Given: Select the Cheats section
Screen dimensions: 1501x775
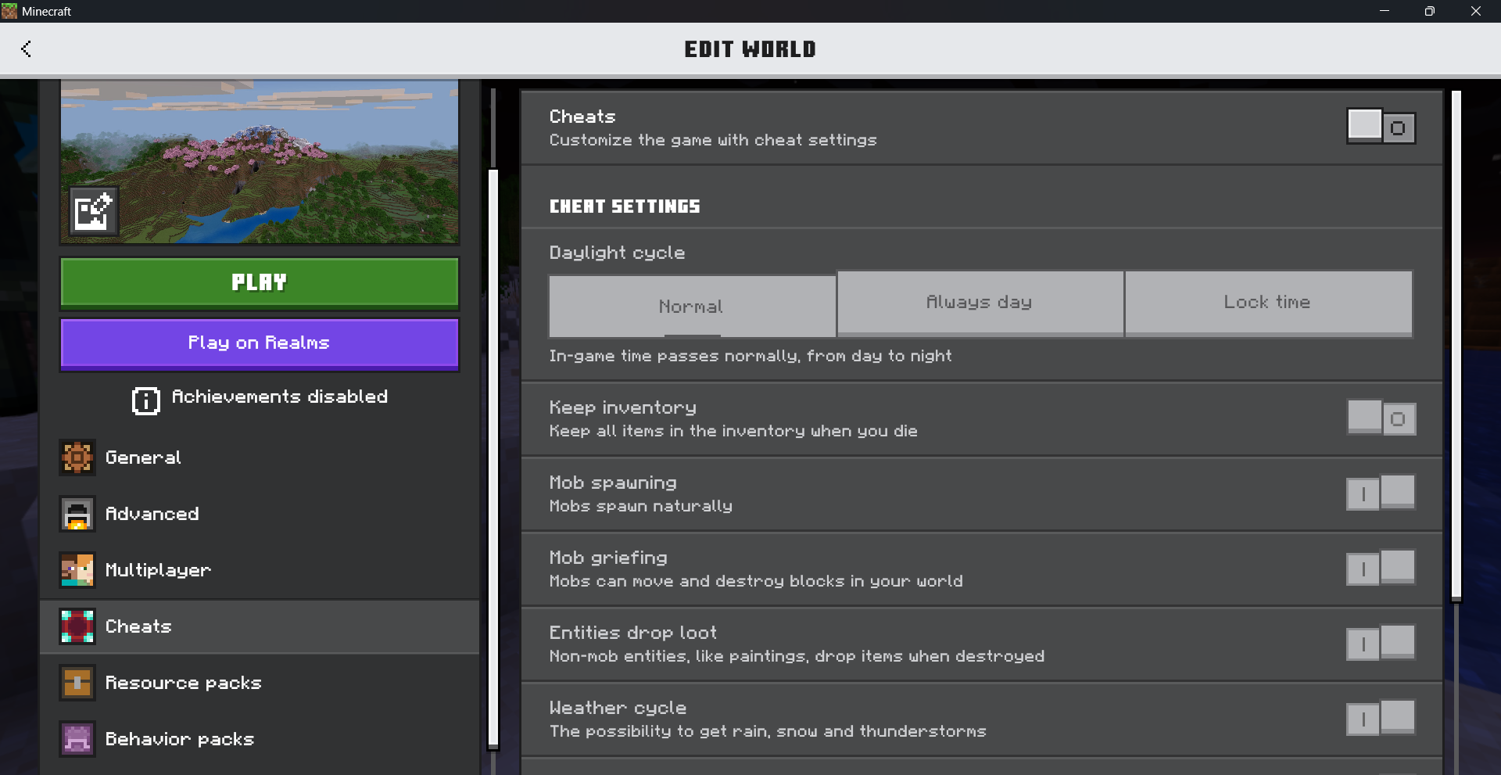Looking at the screenshot, I should (260, 626).
